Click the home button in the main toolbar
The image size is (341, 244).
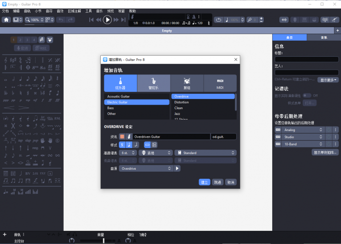click(x=6, y=20)
